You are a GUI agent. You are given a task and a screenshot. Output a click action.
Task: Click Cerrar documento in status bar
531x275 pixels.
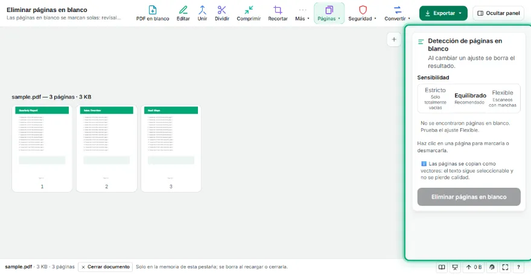(x=106, y=267)
